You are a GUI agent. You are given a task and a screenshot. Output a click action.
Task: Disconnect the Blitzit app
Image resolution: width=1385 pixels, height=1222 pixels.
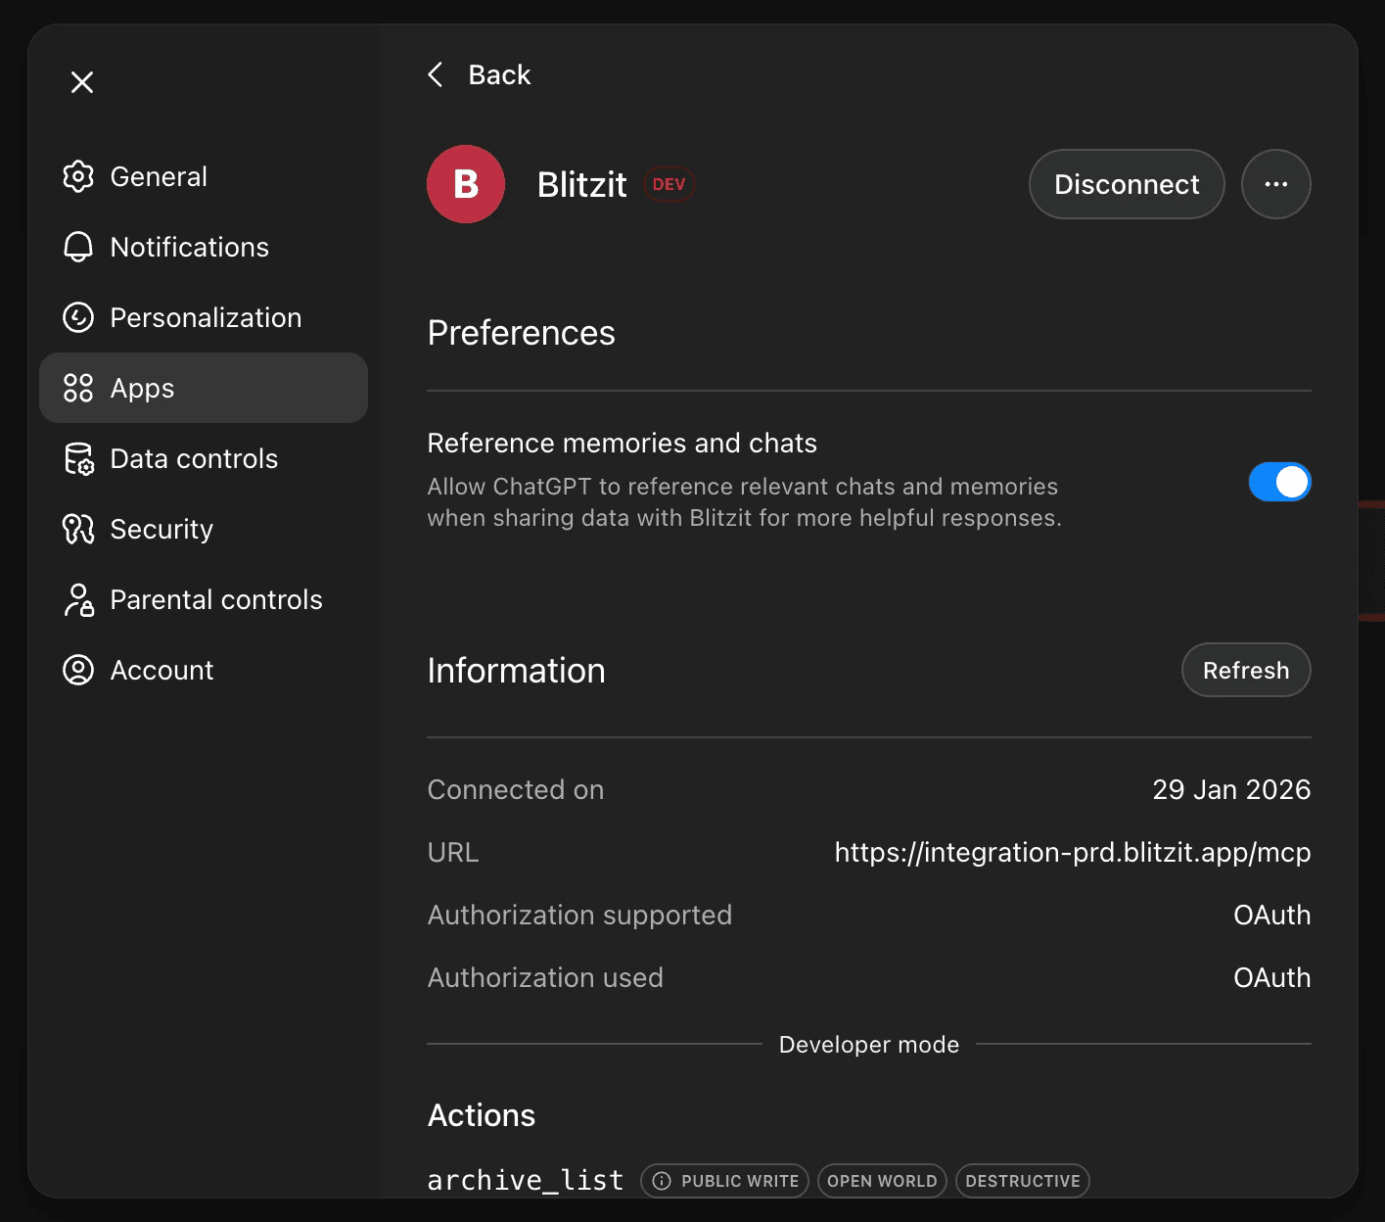1127,184
